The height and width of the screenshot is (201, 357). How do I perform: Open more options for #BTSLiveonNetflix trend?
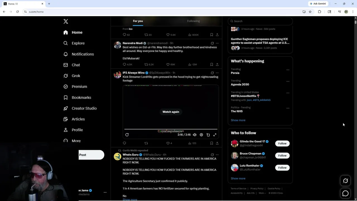(x=288, y=93)
